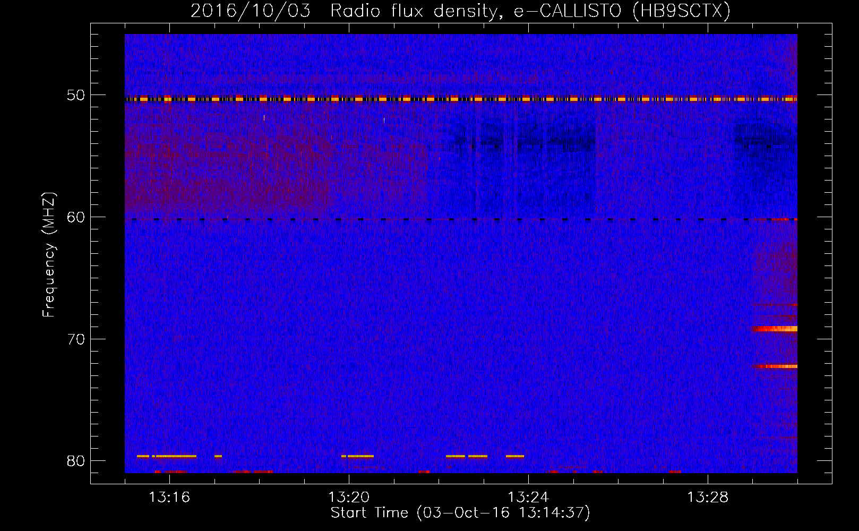Click the 70 frequency tick label
Image resolution: width=859 pixels, height=531 pixels.
coord(76,339)
